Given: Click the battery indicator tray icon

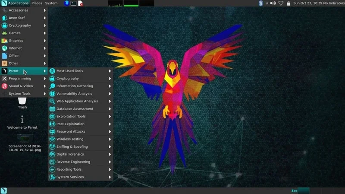Looking at the screenshot, I should pyautogui.click(x=289, y=3).
